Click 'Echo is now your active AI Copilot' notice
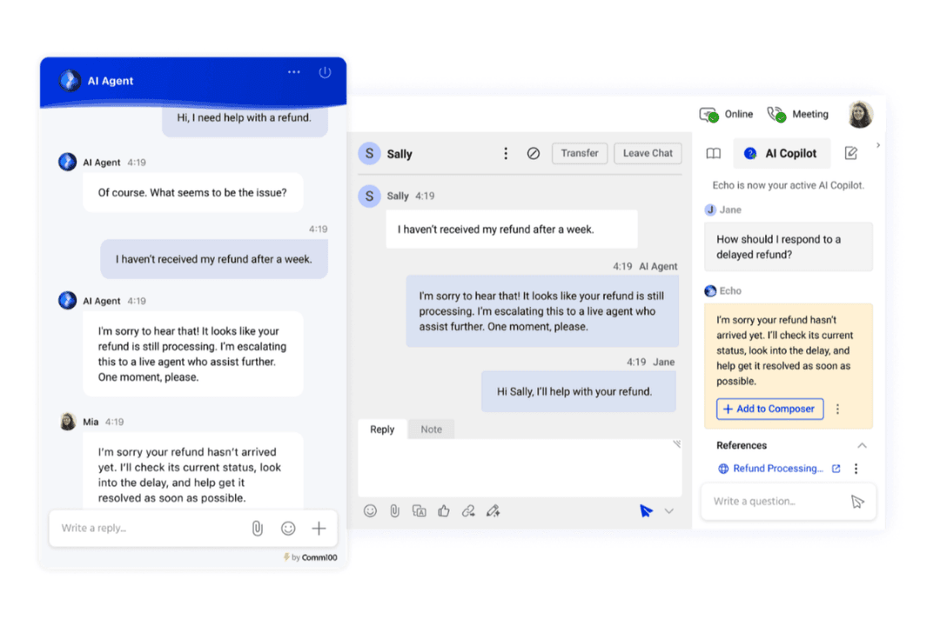Screen dimensions: 940x626 point(788,185)
